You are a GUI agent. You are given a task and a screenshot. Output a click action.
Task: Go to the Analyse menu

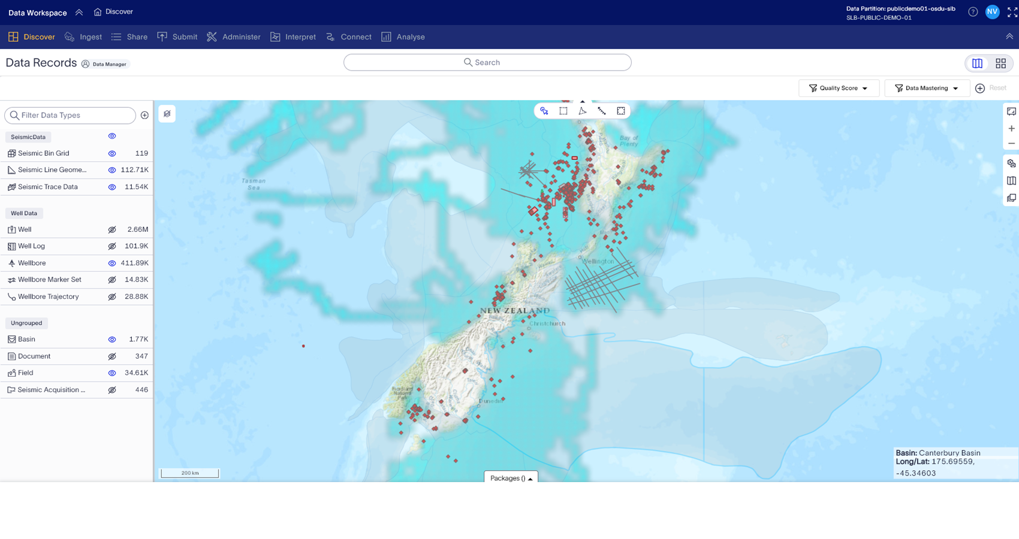coord(403,37)
